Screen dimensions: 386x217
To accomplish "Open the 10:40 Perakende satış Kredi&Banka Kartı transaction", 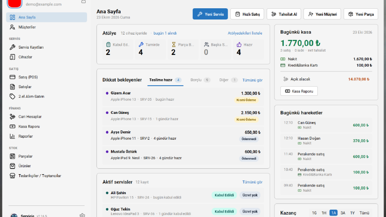I will (326, 172).
